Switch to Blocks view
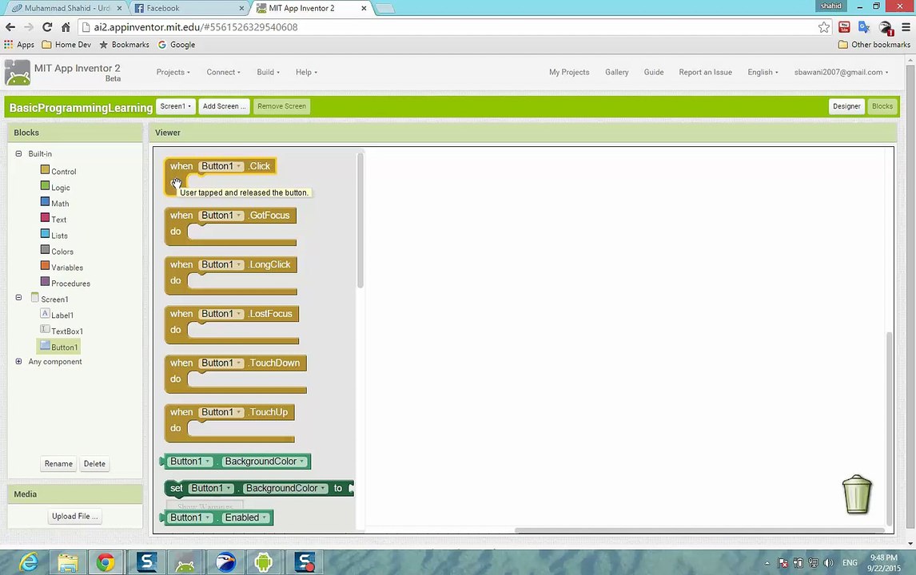916x575 pixels. (882, 106)
